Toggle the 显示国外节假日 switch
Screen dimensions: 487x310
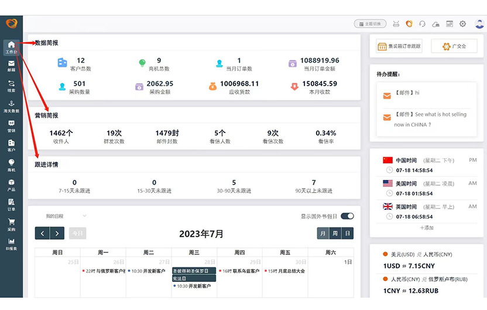click(347, 216)
